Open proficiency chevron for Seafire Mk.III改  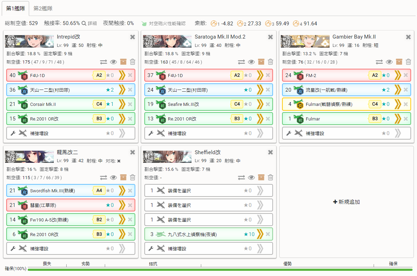(260, 104)
